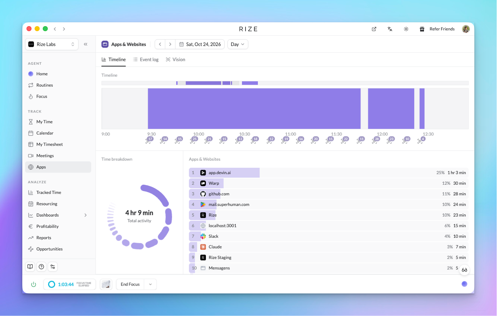
Task: Open Meetings in sidebar
Action: click(58, 156)
